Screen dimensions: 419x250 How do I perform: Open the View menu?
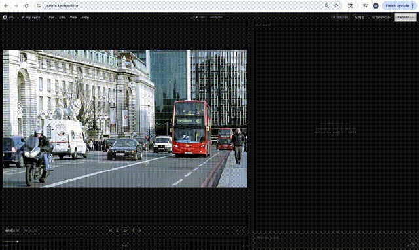(73, 18)
